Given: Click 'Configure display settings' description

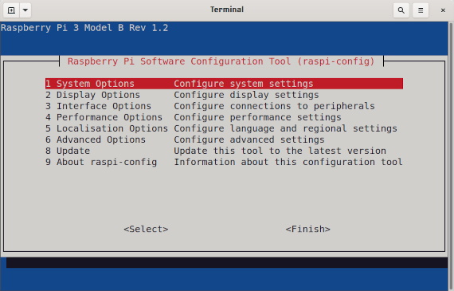Looking at the screenshot, I should (x=246, y=95).
